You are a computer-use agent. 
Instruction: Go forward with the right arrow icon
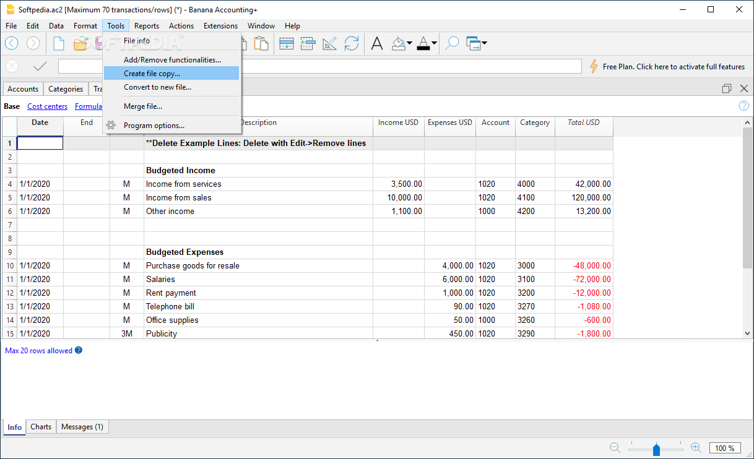coord(33,43)
